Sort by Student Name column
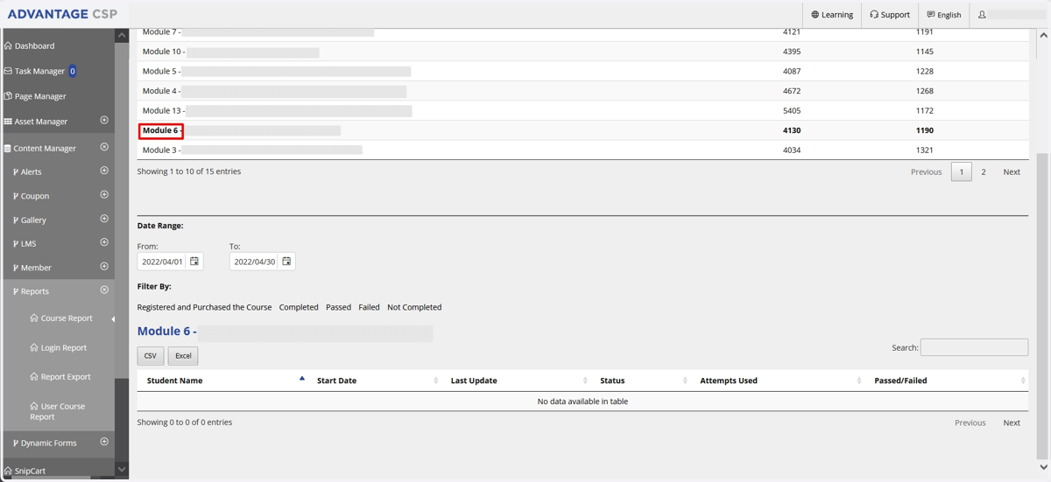Screen dimensions: 1051x482 222,381
